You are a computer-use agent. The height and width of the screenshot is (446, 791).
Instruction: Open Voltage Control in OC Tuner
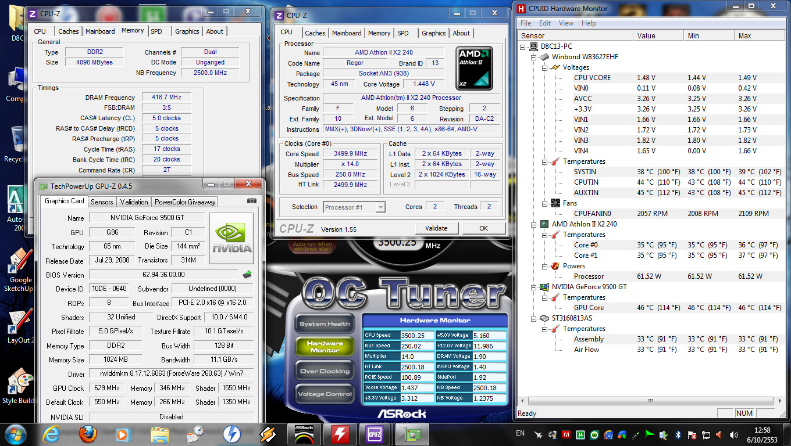click(325, 394)
